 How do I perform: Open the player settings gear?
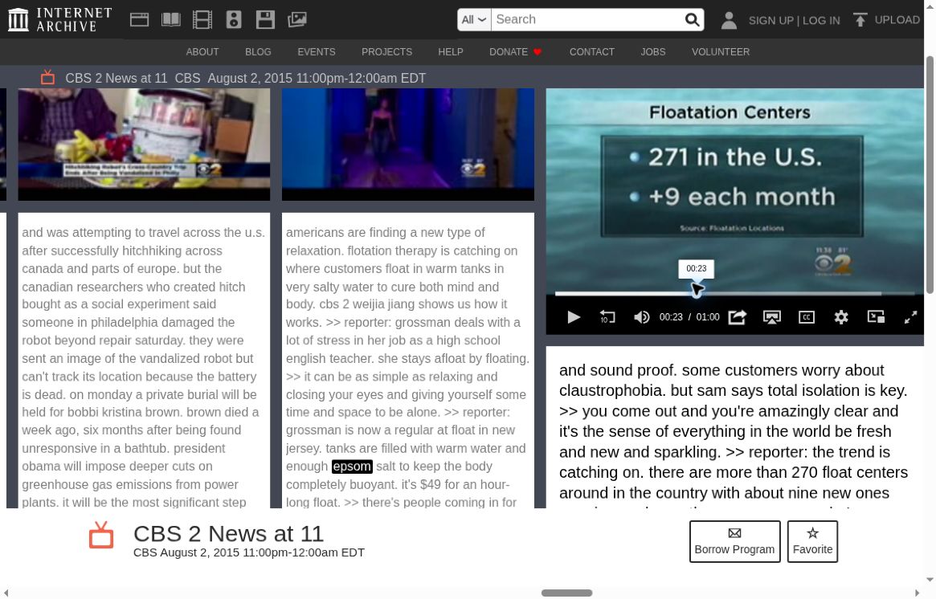point(841,317)
